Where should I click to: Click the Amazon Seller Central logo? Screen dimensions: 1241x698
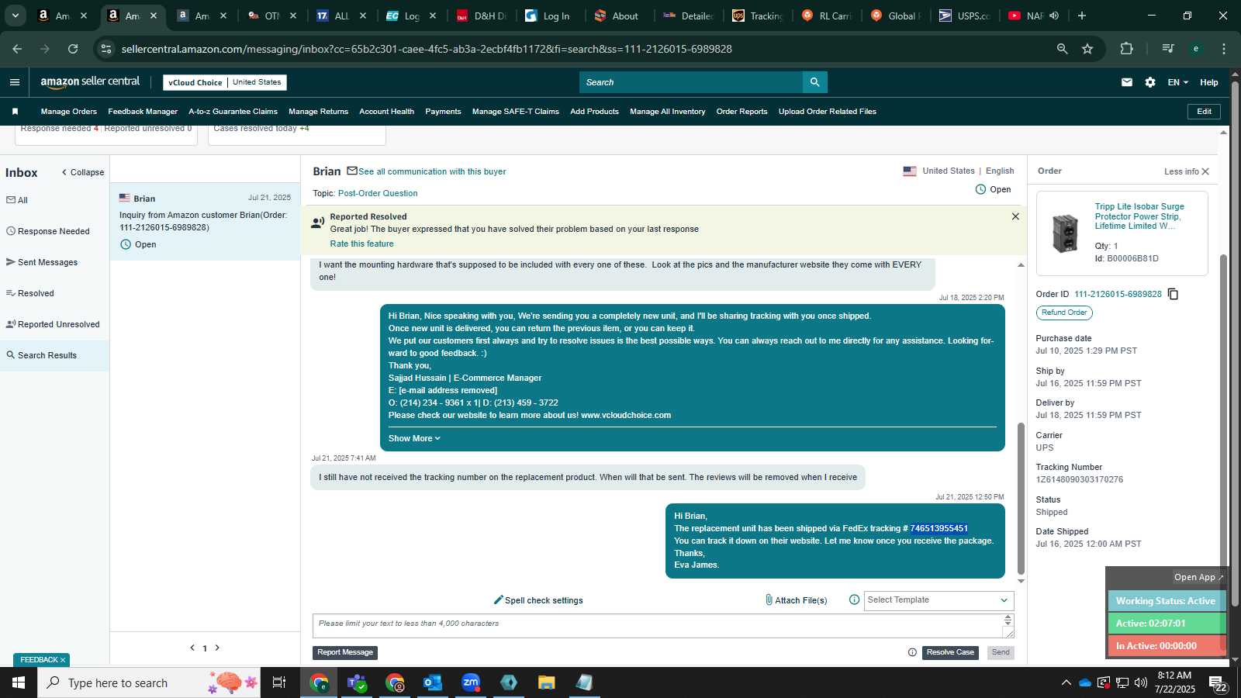tap(90, 82)
